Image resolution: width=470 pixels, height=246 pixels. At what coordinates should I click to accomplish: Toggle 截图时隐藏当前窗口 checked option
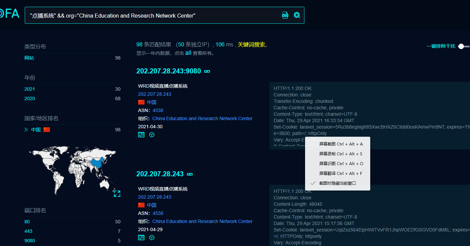tap(338, 183)
